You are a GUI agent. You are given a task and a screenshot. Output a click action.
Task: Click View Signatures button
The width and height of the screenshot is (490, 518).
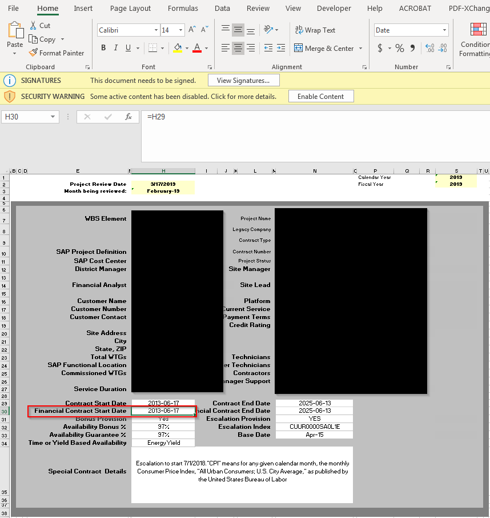[x=243, y=80]
